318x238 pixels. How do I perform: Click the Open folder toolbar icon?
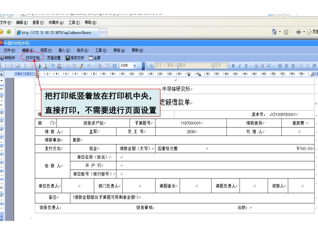[x=11, y=66]
